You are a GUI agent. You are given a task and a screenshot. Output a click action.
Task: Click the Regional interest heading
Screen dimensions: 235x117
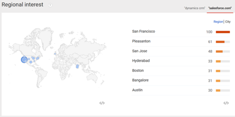23,5
